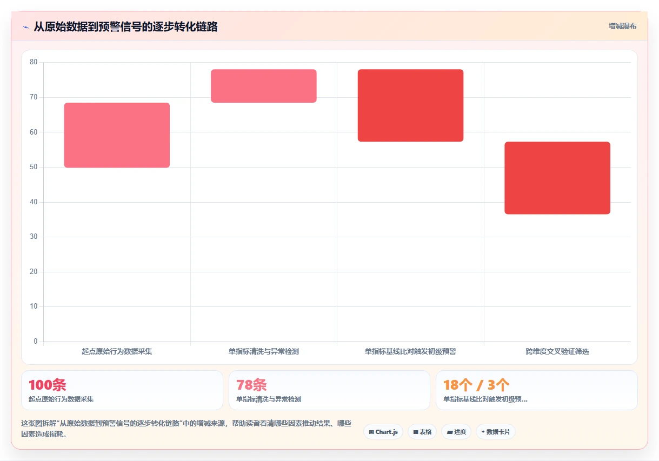659x461 pixels.
Task: Click the 起点原始行为数据采集 waterfall bar
Action: coord(117,135)
